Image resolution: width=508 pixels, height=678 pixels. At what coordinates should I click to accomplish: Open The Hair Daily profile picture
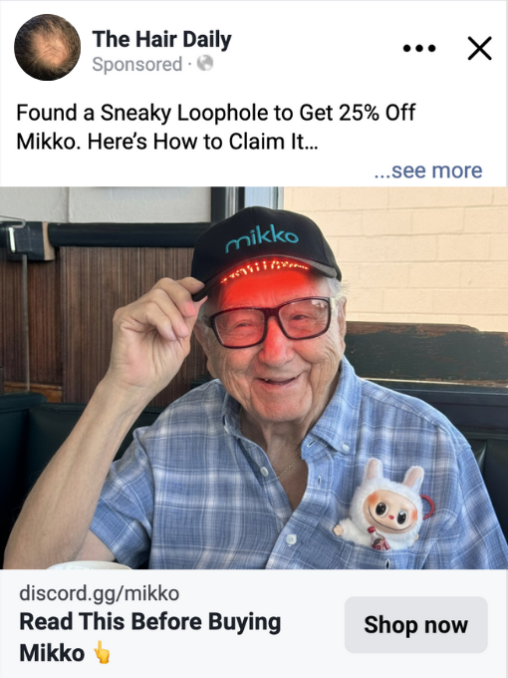tap(47, 47)
